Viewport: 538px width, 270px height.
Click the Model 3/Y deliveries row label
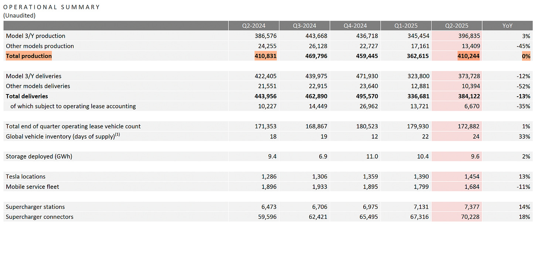pos(34,76)
